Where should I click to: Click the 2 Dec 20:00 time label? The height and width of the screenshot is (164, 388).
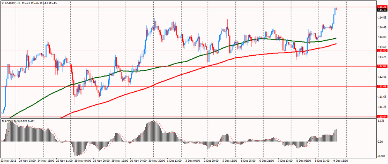point(211,160)
